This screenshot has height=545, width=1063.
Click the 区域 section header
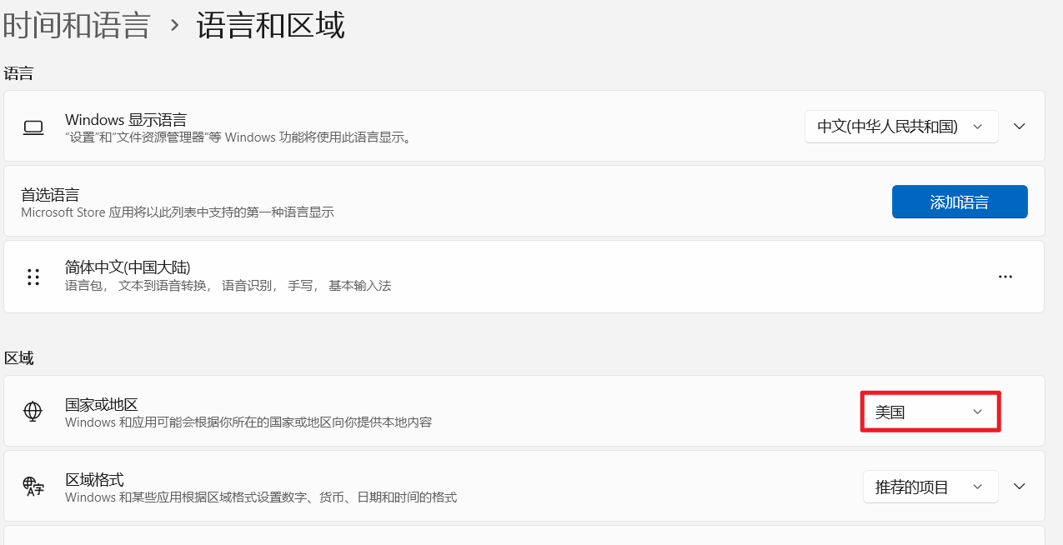(x=18, y=358)
